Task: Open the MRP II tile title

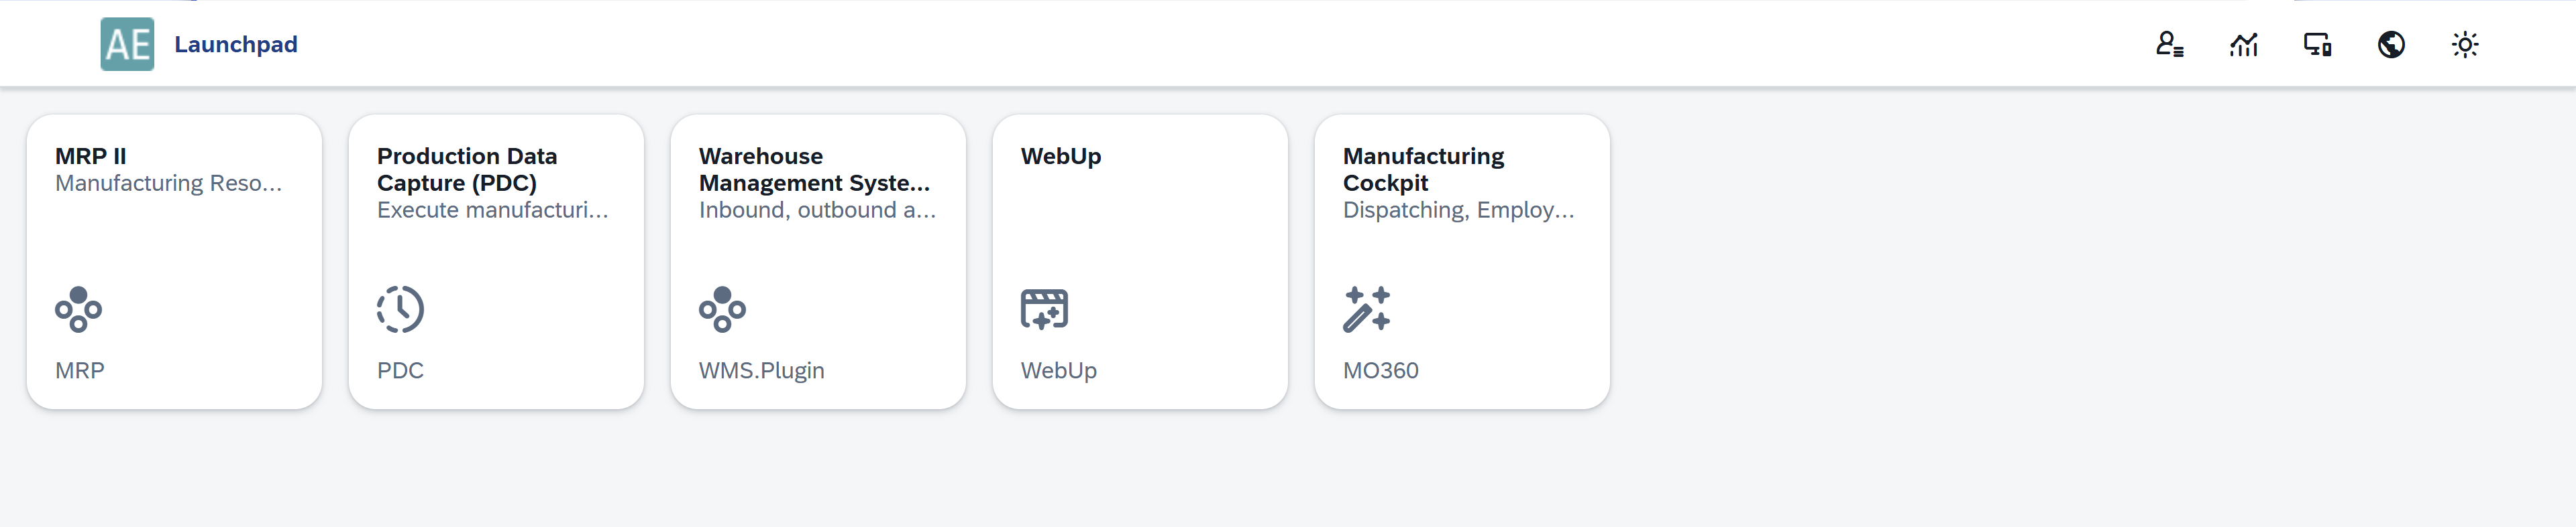Action: click(x=91, y=157)
